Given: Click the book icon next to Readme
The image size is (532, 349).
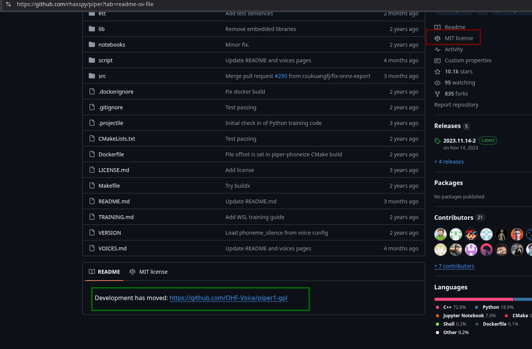Looking at the screenshot, I should coord(437,27).
